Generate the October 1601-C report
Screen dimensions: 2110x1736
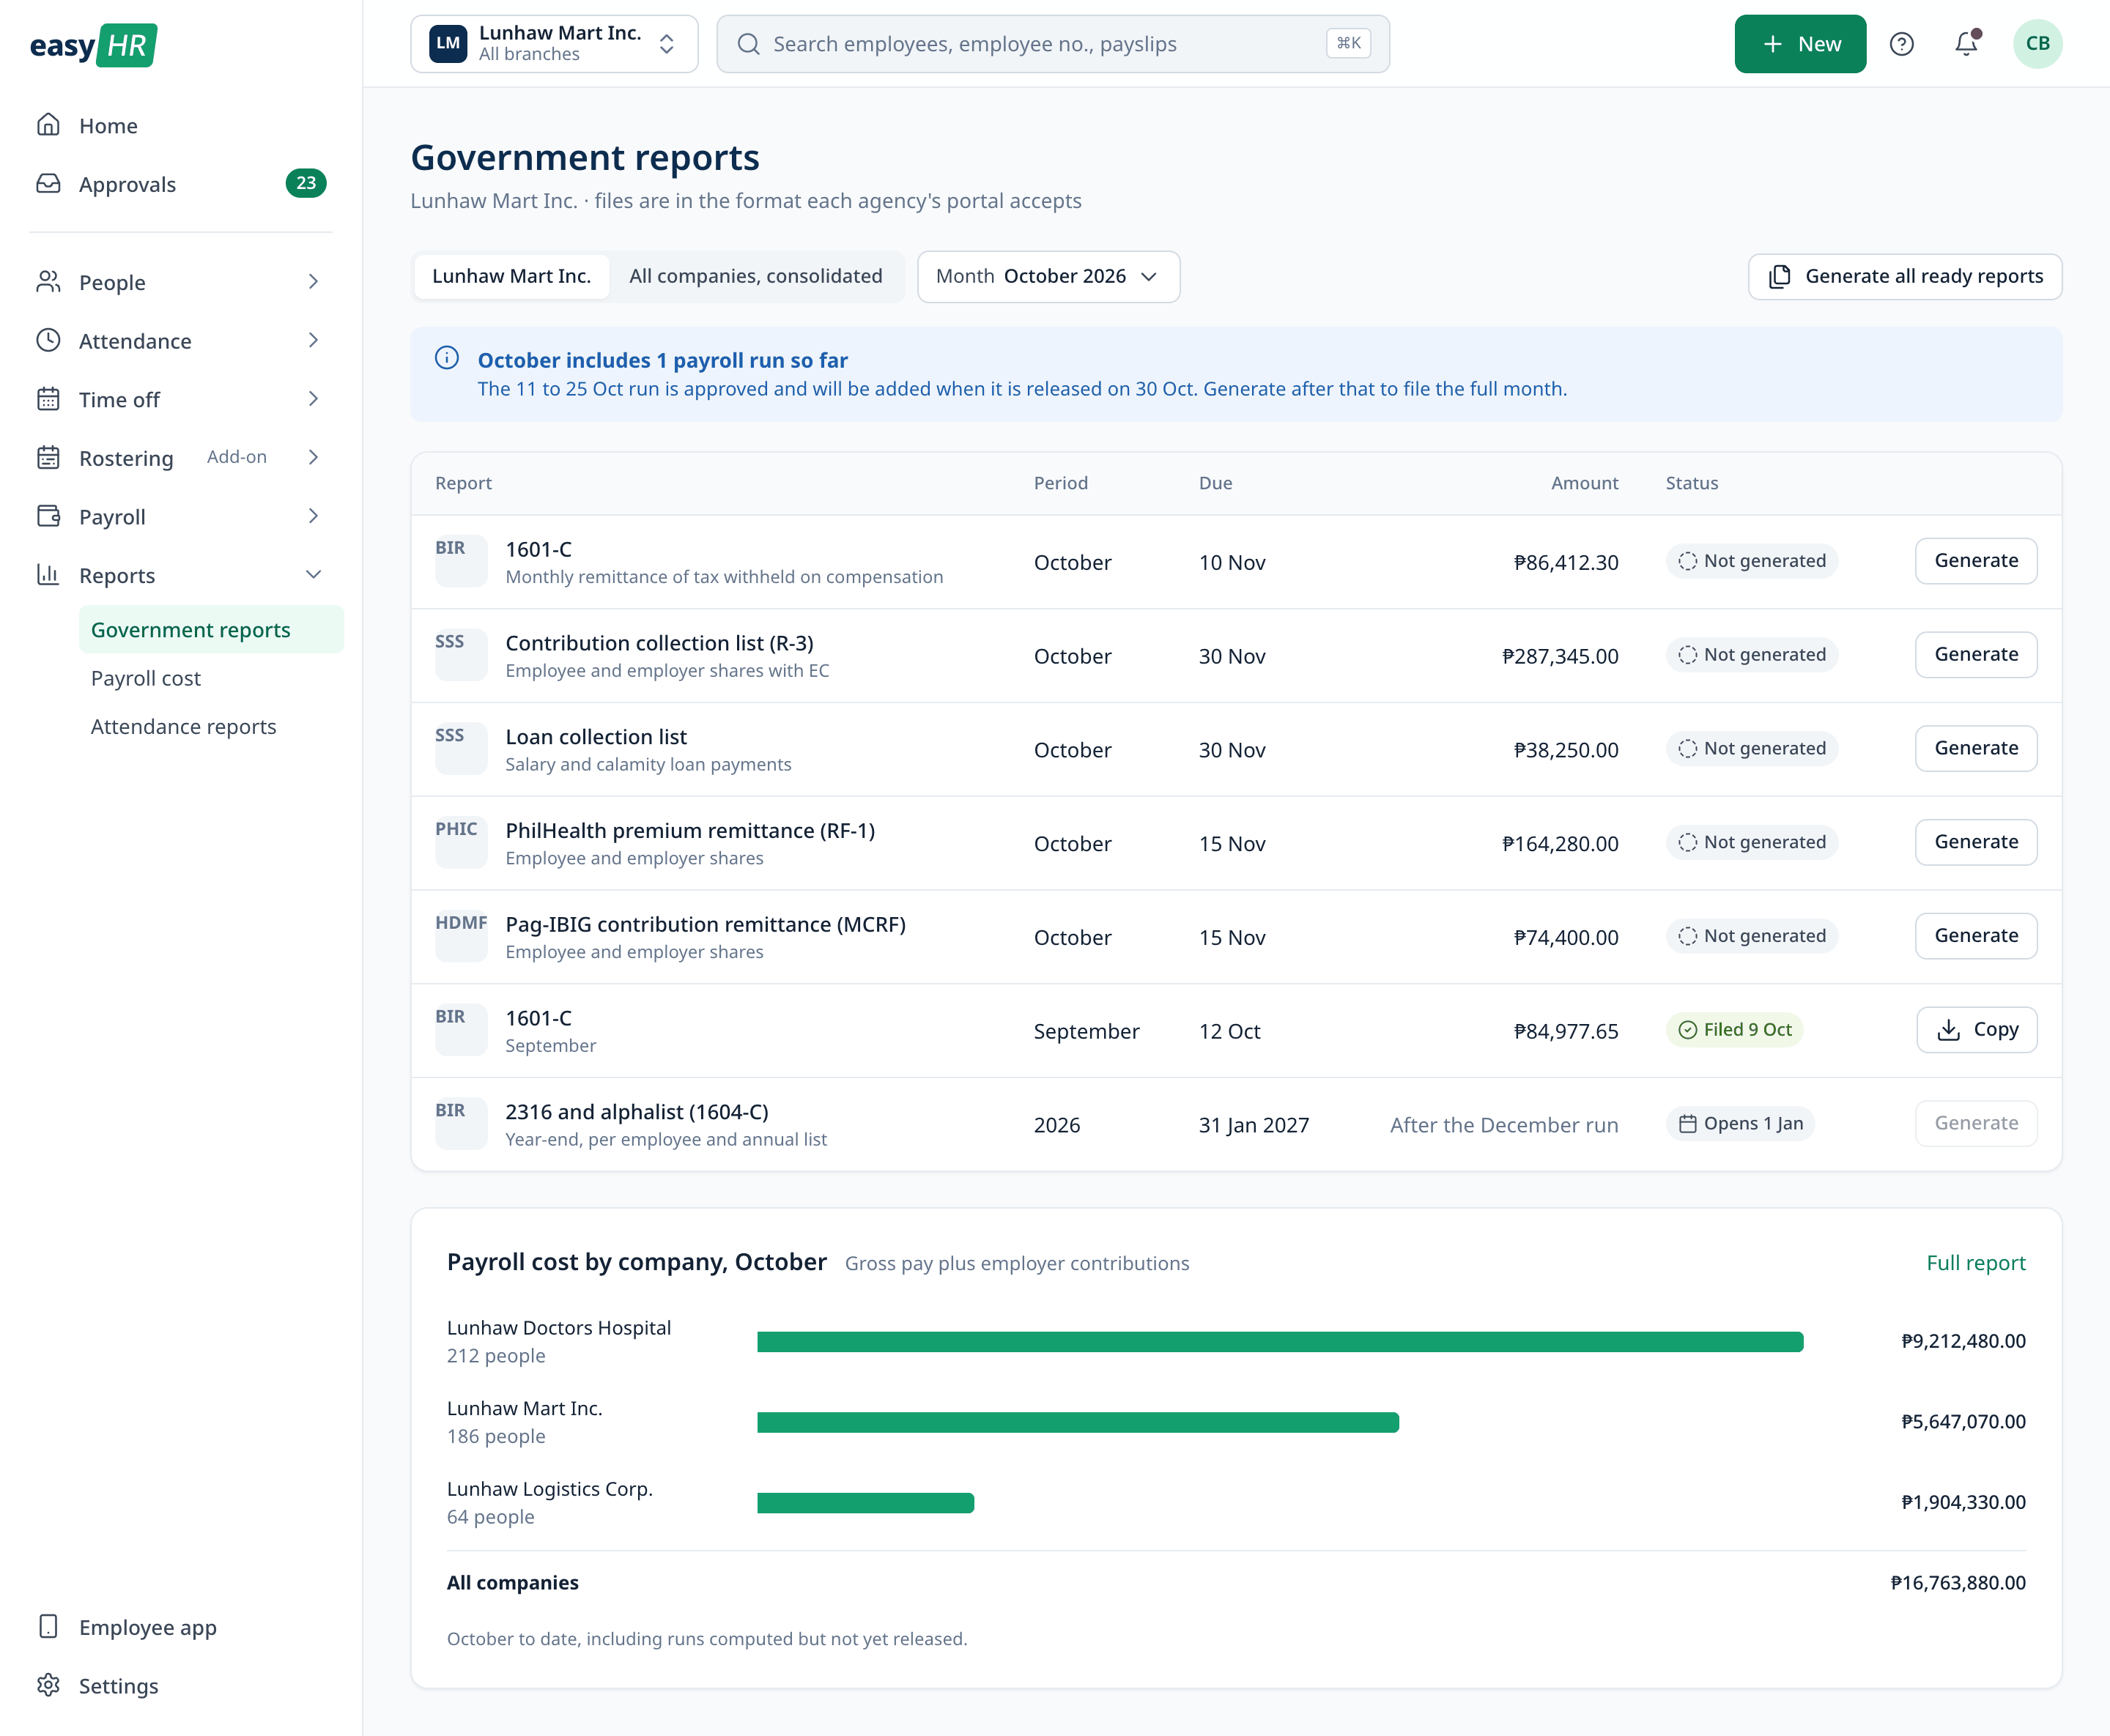pyautogui.click(x=1976, y=561)
